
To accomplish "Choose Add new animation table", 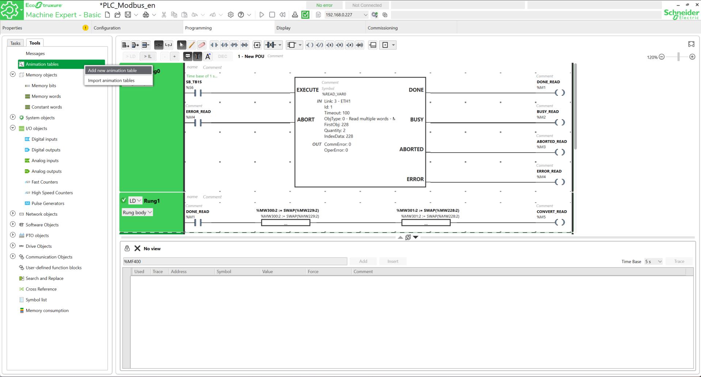I will coord(113,70).
